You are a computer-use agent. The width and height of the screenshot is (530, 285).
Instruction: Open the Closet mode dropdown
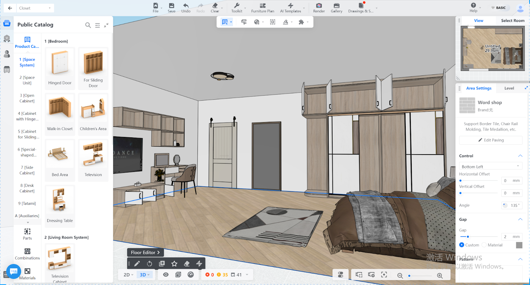coord(35,8)
